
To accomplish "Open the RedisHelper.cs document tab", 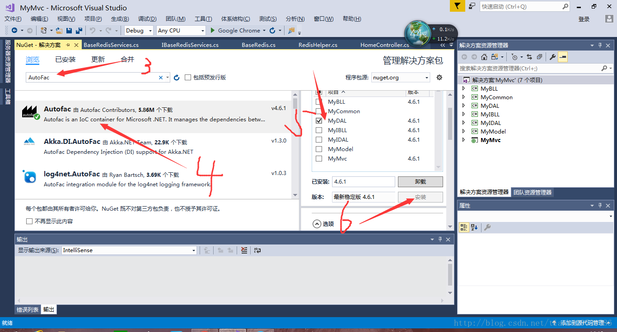I will coord(318,45).
